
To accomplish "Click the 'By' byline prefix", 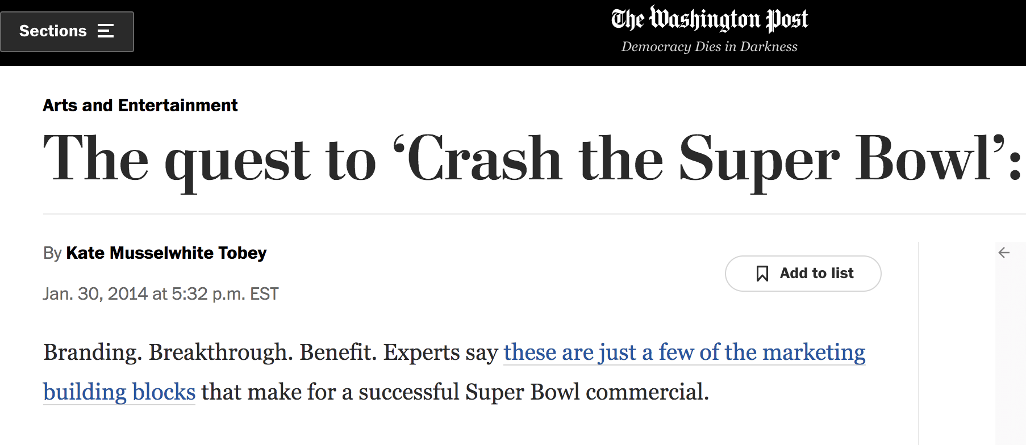I will click(x=52, y=253).
